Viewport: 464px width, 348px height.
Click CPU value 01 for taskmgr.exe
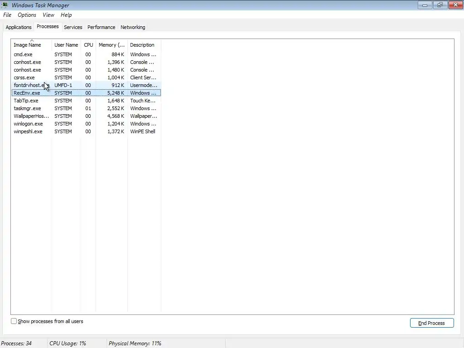click(88, 108)
